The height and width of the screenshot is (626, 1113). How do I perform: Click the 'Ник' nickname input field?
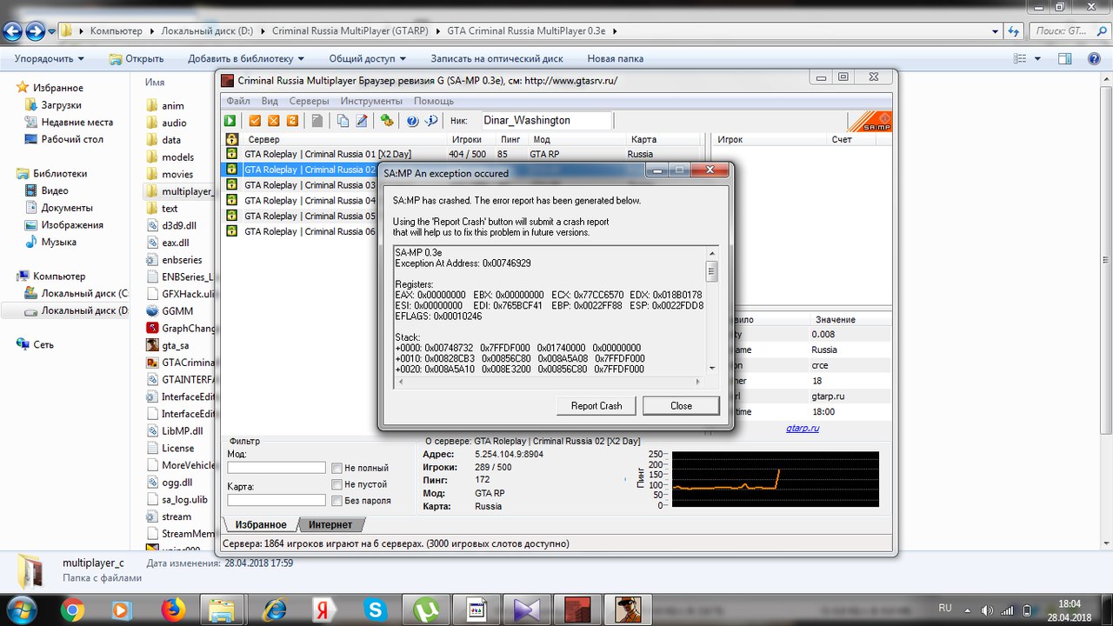point(545,121)
